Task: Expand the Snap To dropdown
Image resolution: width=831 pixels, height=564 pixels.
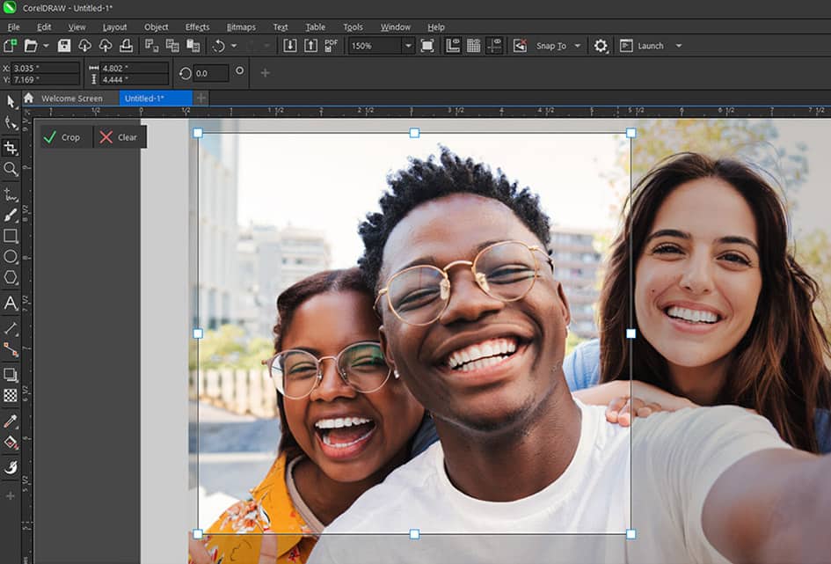Action: 578,46
